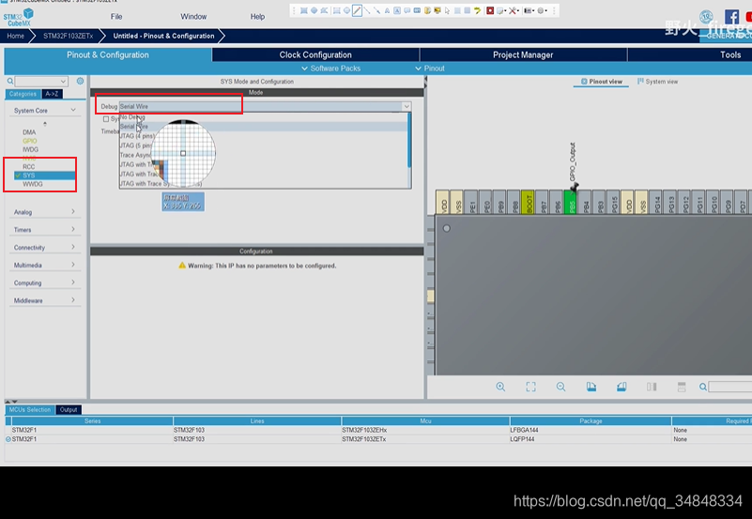Click the PB7 pin on chip

click(x=542, y=202)
